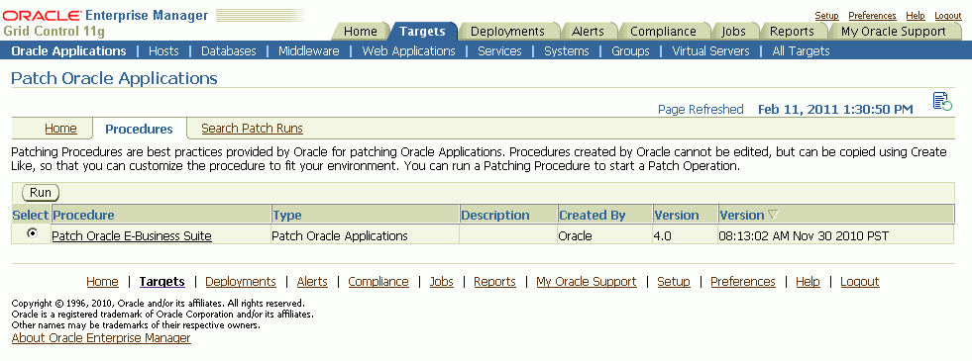Viewport: 972px width, 361px height.
Task: Open Virtual Servers in the sub-navigation bar
Action: coord(711,50)
